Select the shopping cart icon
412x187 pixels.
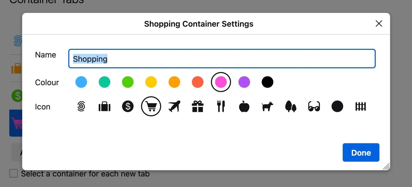pos(151,107)
